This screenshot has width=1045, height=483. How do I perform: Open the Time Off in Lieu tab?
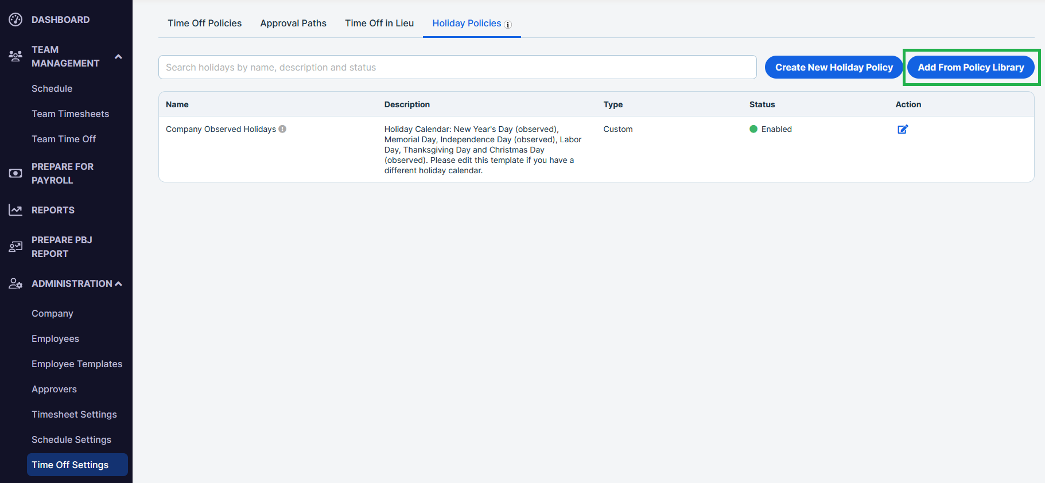tap(379, 23)
